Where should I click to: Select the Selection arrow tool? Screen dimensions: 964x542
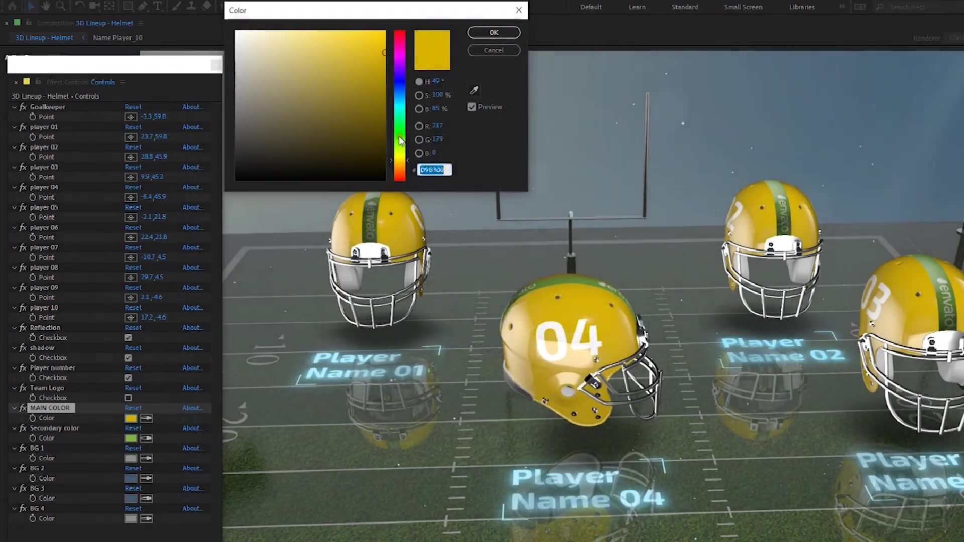(31, 6)
